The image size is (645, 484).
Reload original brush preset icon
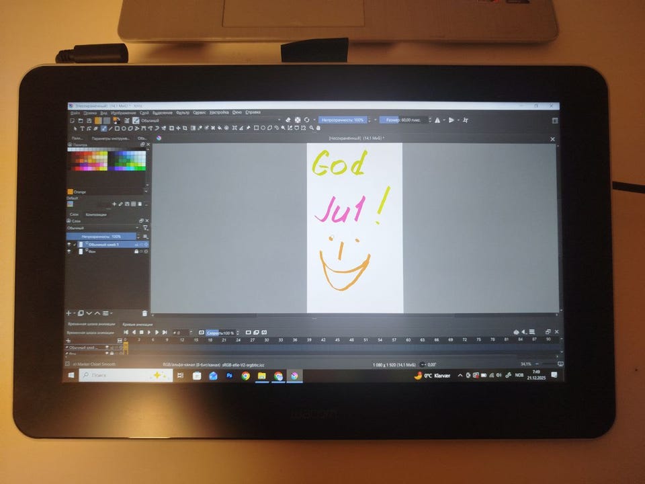[306, 120]
